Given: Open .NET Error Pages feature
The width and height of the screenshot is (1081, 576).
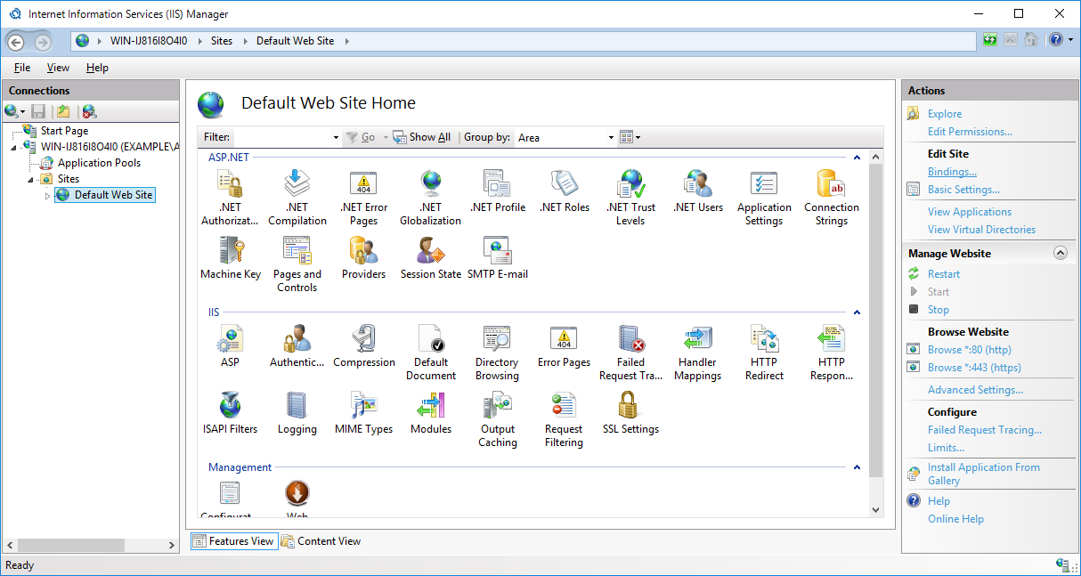Looking at the screenshot, I should (363, 198).
